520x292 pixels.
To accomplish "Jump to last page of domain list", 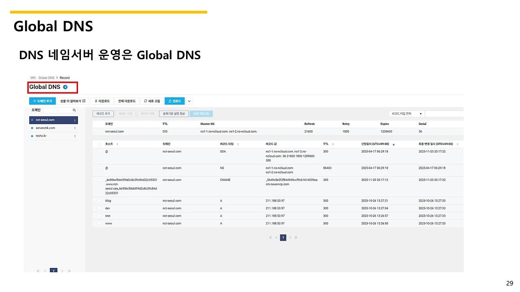I will click(x=69, y=271).
